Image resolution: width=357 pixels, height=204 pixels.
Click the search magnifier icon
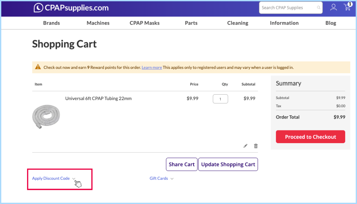pyautogui.click(x=318, y=8)
